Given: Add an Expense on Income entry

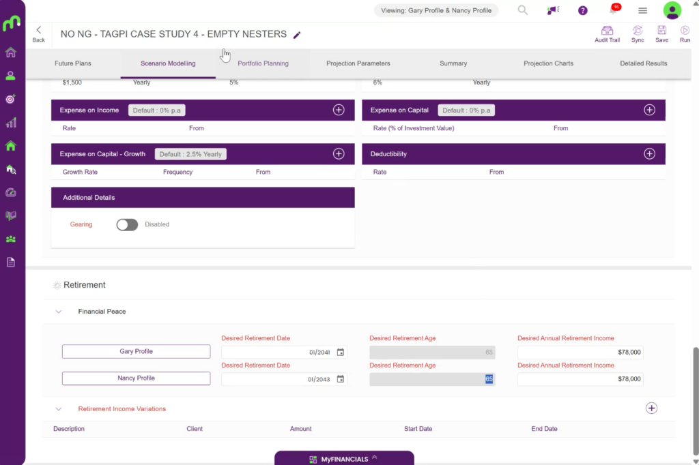Looking at the screenshot, I should pos(339,110).
